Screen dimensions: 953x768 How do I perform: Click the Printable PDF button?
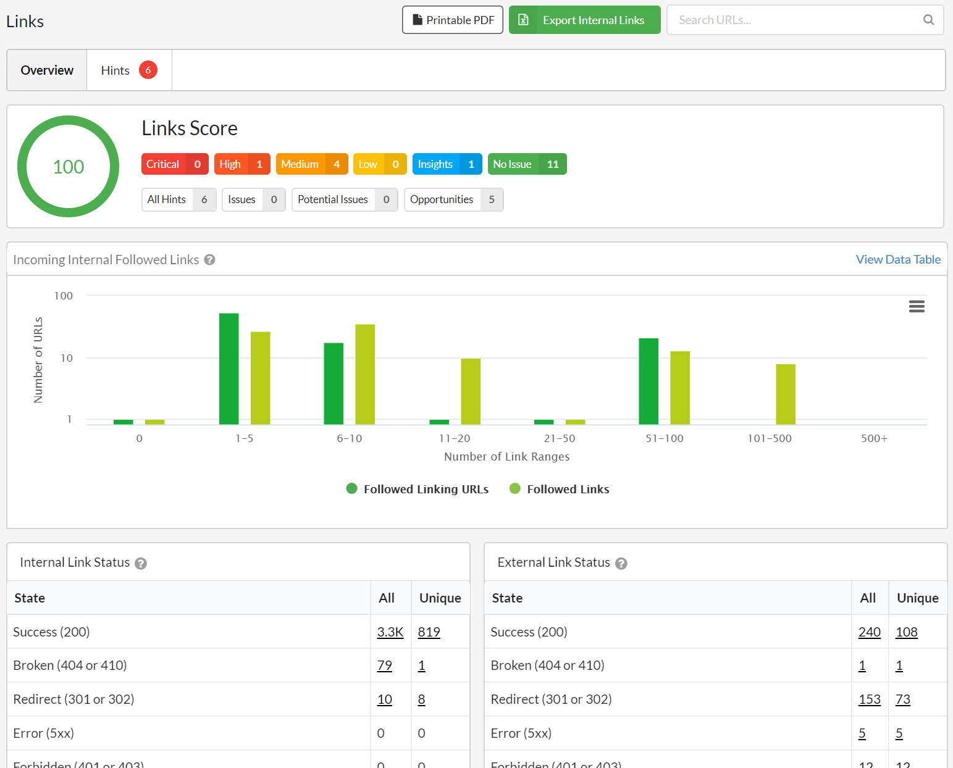pos(453,20)
